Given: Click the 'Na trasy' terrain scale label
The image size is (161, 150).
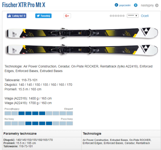Looking at the screenshot, I should tap(9, 119).
